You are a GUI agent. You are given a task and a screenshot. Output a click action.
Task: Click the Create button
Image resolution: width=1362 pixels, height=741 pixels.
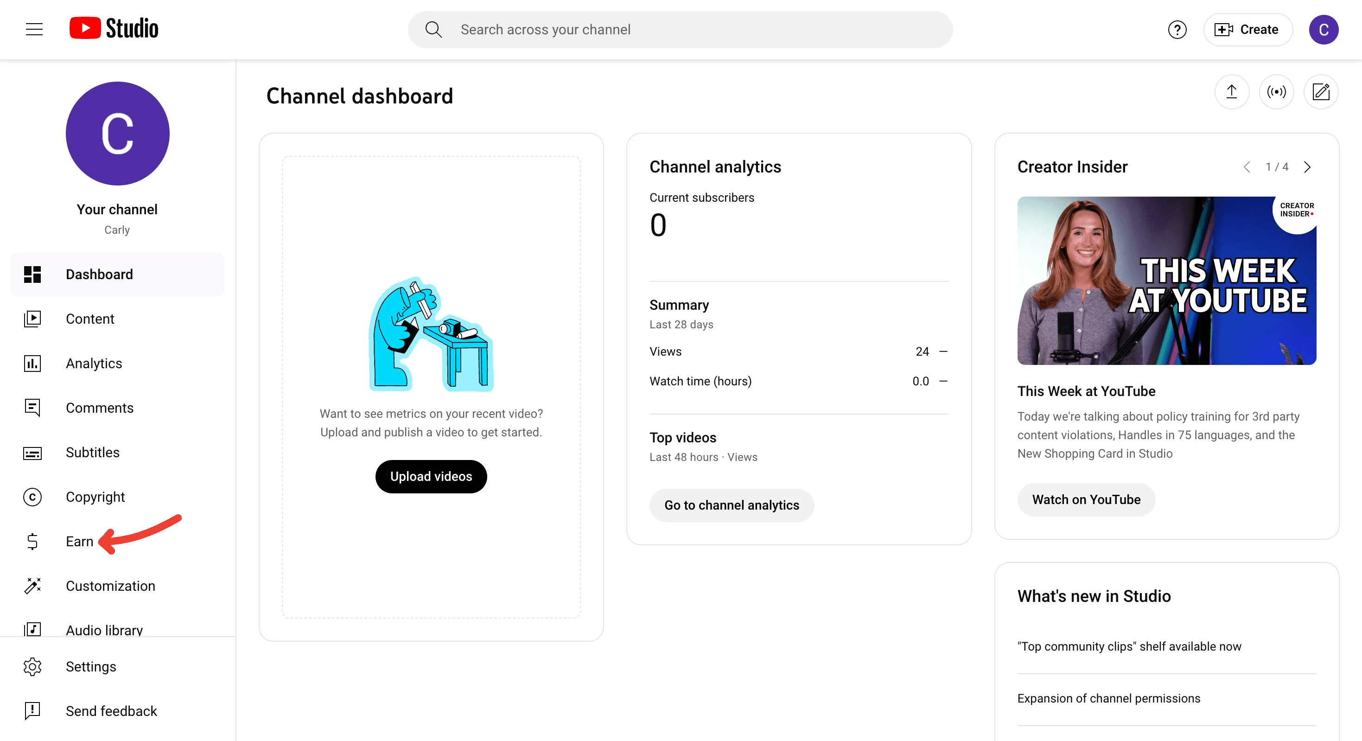[x=1248, y=30]
